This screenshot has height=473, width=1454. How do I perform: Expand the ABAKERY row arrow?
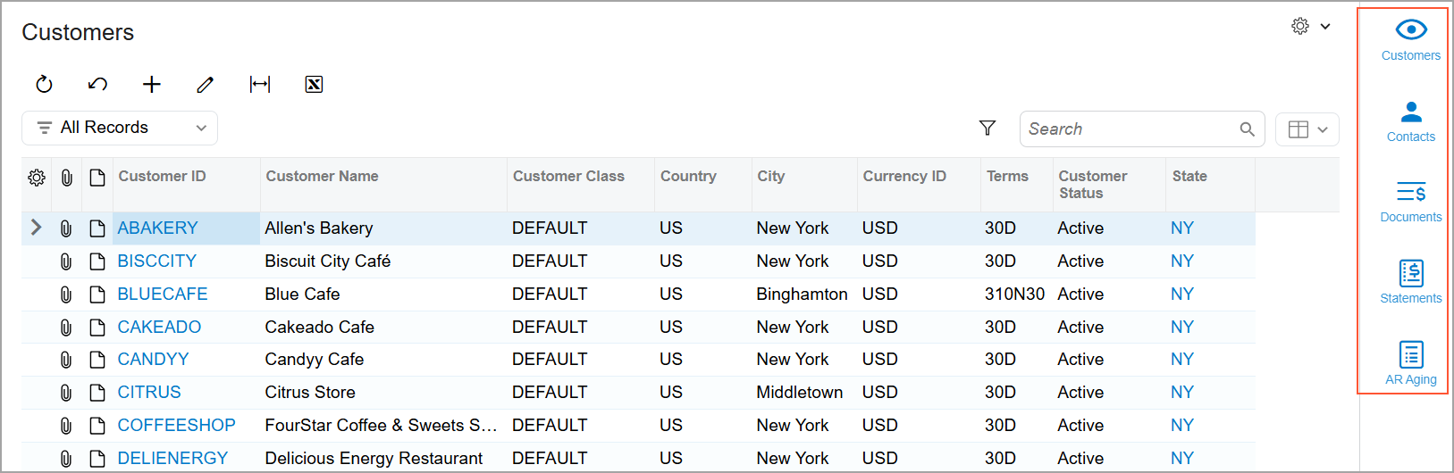tap(36, 228)
